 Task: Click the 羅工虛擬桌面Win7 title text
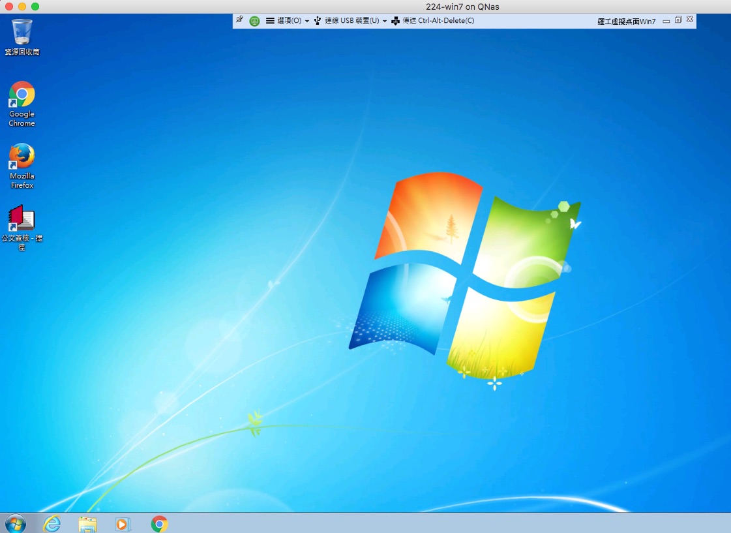point(627,22)
